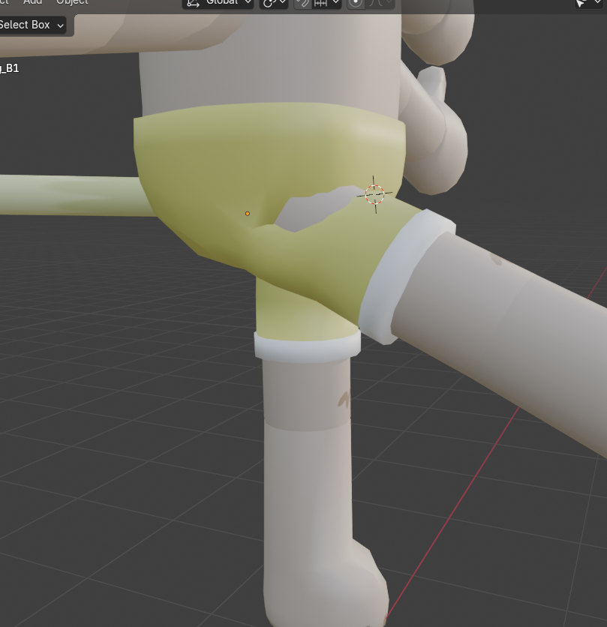Screen dimensions: 607x627
Task: Open the proportional editing falloff dropdown
Action: tap(380, 3)
